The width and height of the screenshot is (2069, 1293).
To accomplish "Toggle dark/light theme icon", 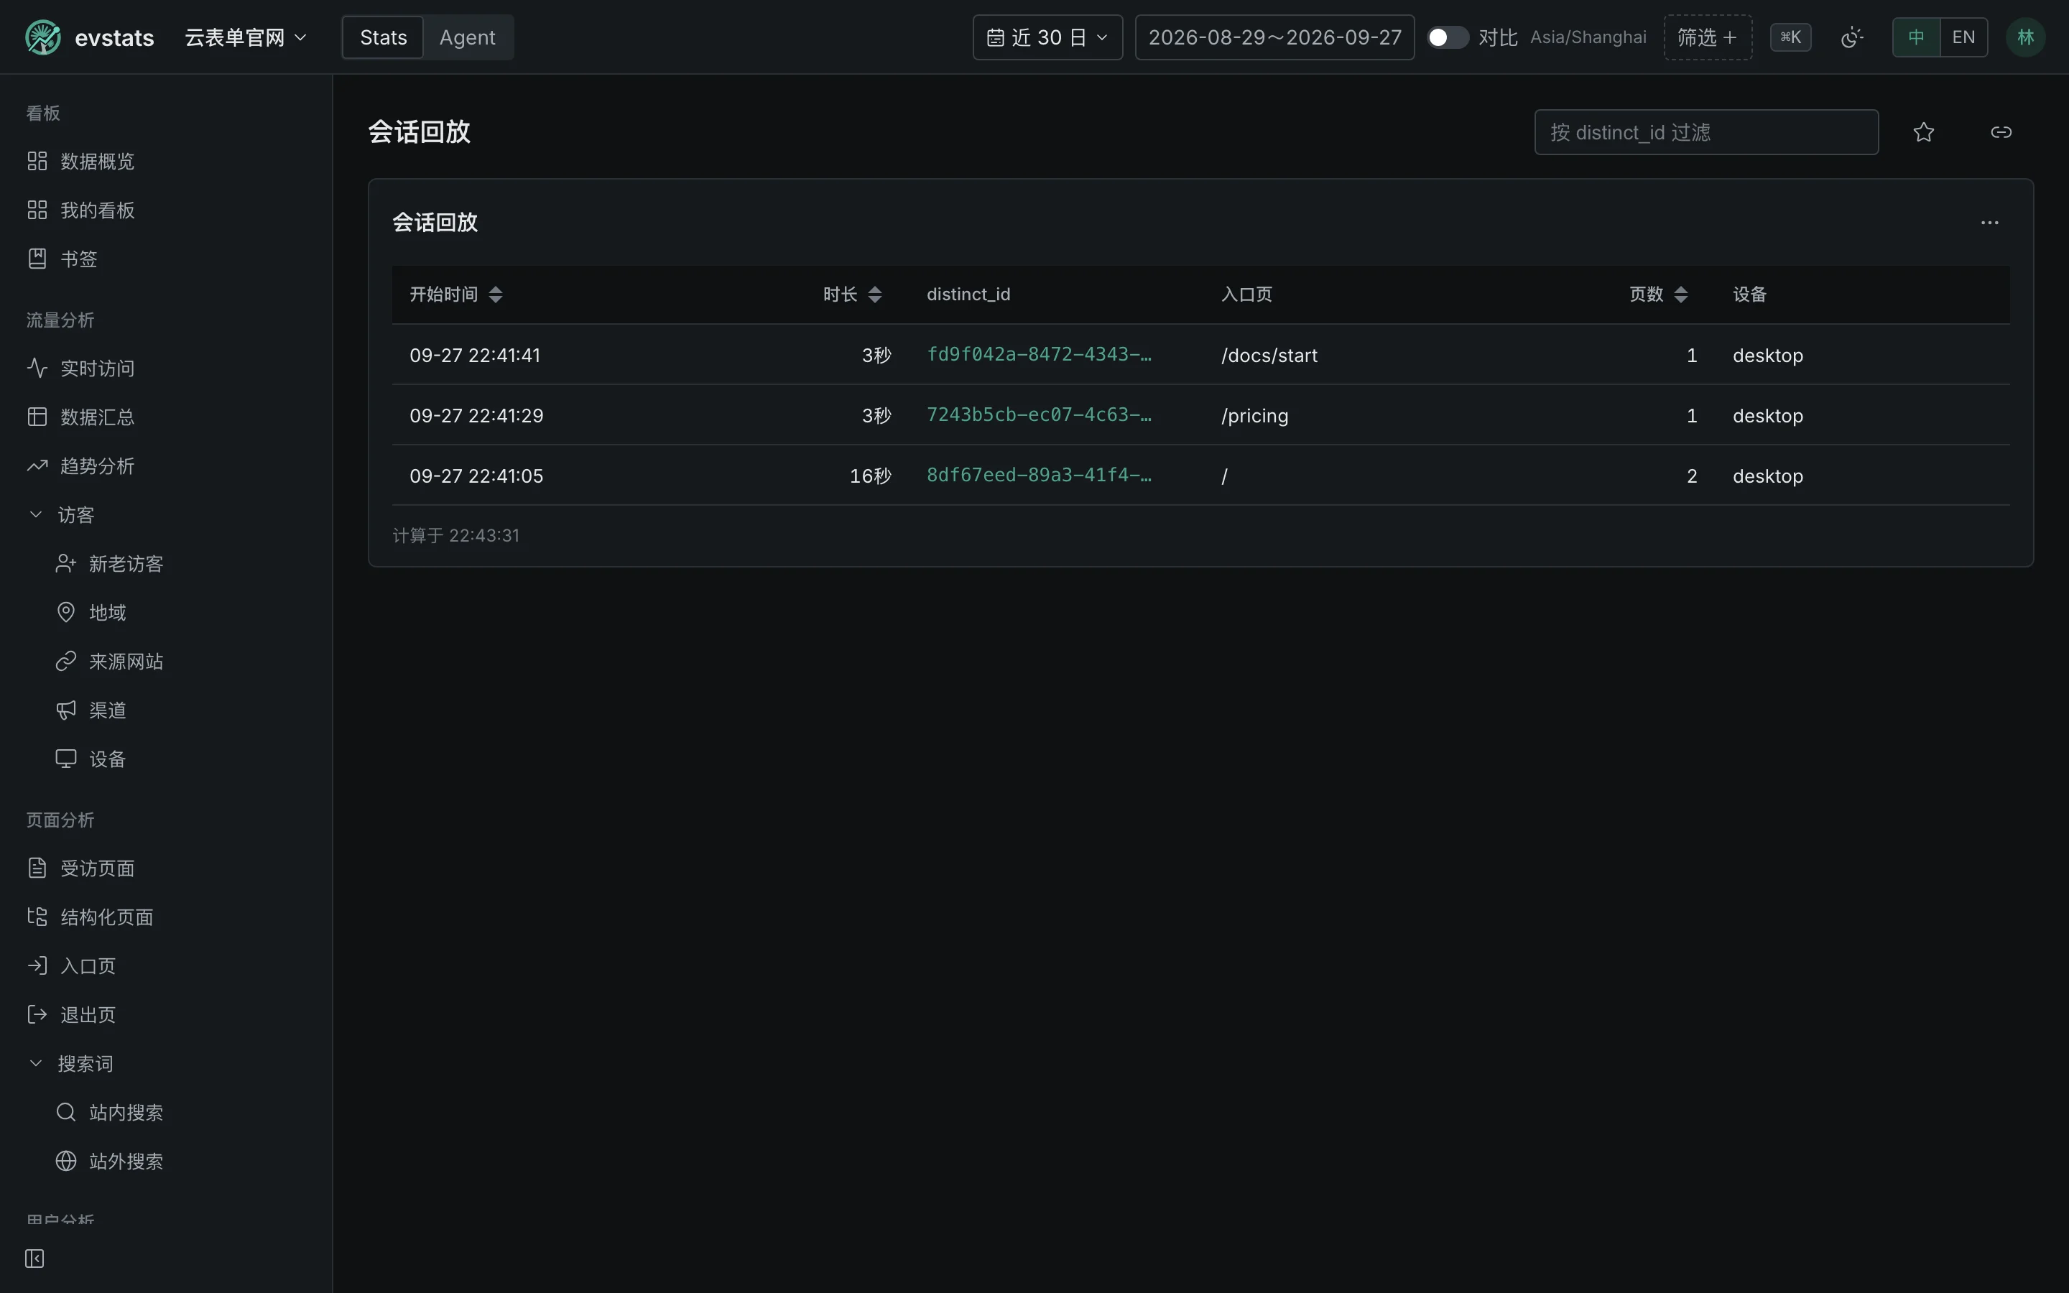I will (1852, 37).
